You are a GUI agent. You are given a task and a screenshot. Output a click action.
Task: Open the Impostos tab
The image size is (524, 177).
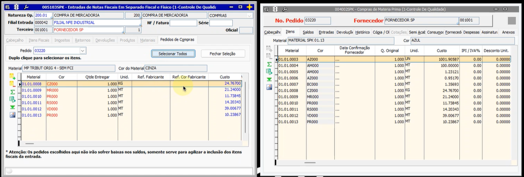tap(62, 40)
